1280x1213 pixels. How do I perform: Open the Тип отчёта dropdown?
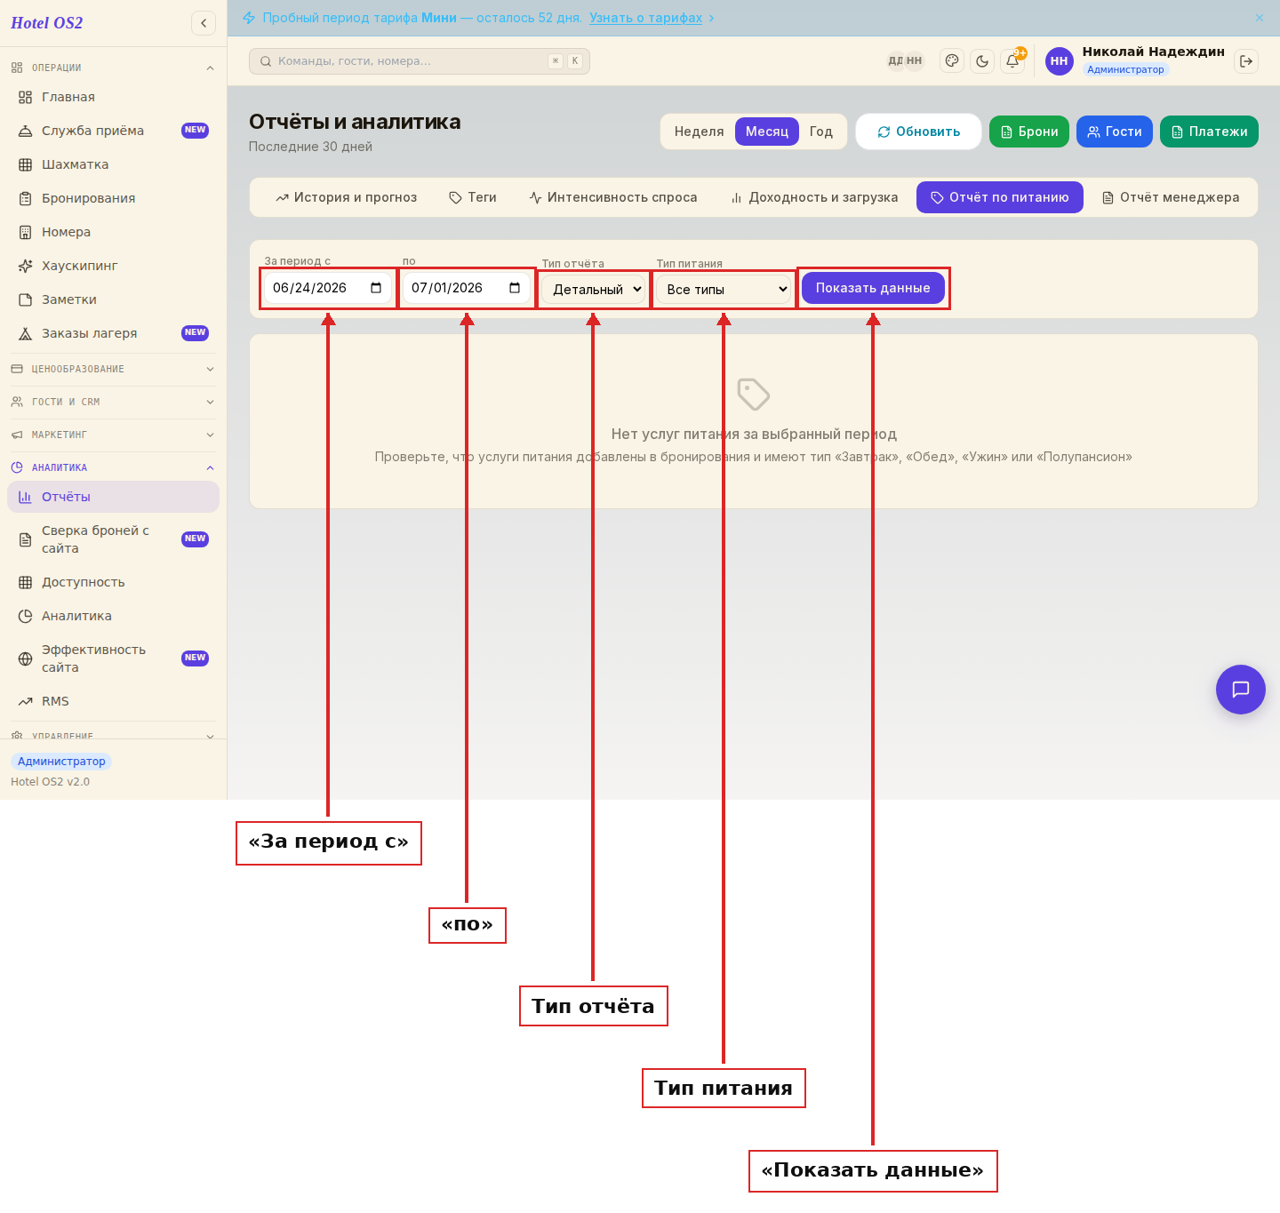(594, 289)
